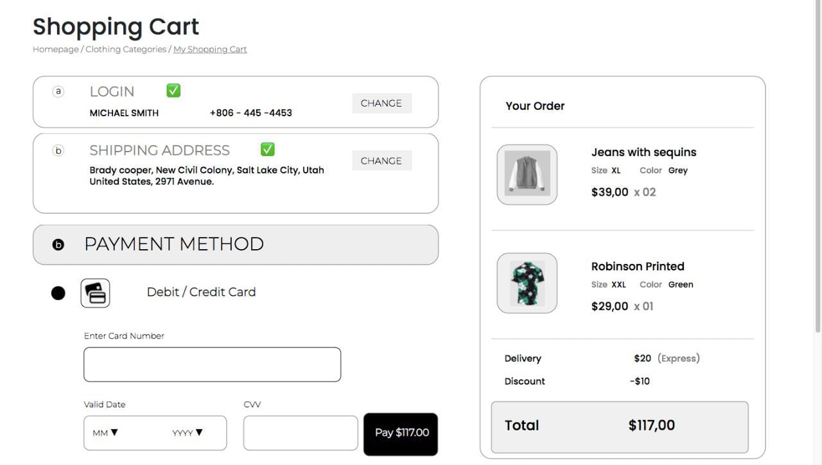Viewport: 822px width, 465px height.
Task: Click the circled 'a' icon beside LOGIN
Action: [x=58, y=91]
